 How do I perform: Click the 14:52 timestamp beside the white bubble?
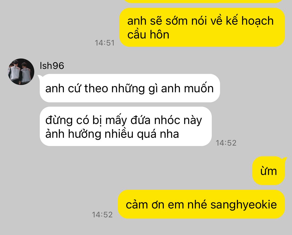(x=226, y=143)
